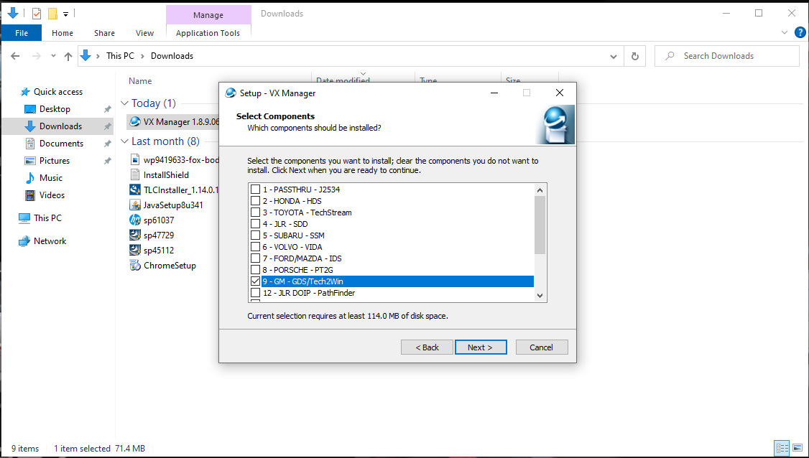The height and width of the screenshot is (458, 809).
Task: Open the Application Tools tab
Action: tap(208, 33)
